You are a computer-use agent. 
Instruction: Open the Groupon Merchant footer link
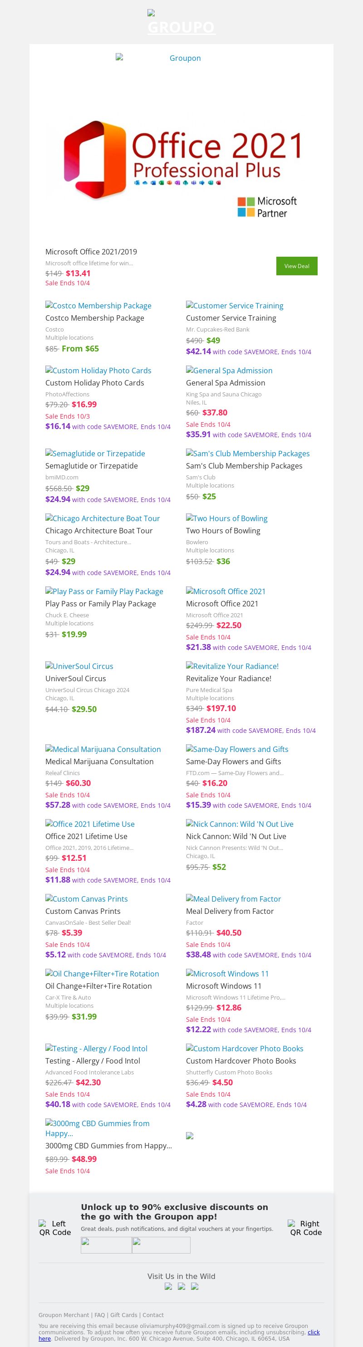[x=64, y=1315]
